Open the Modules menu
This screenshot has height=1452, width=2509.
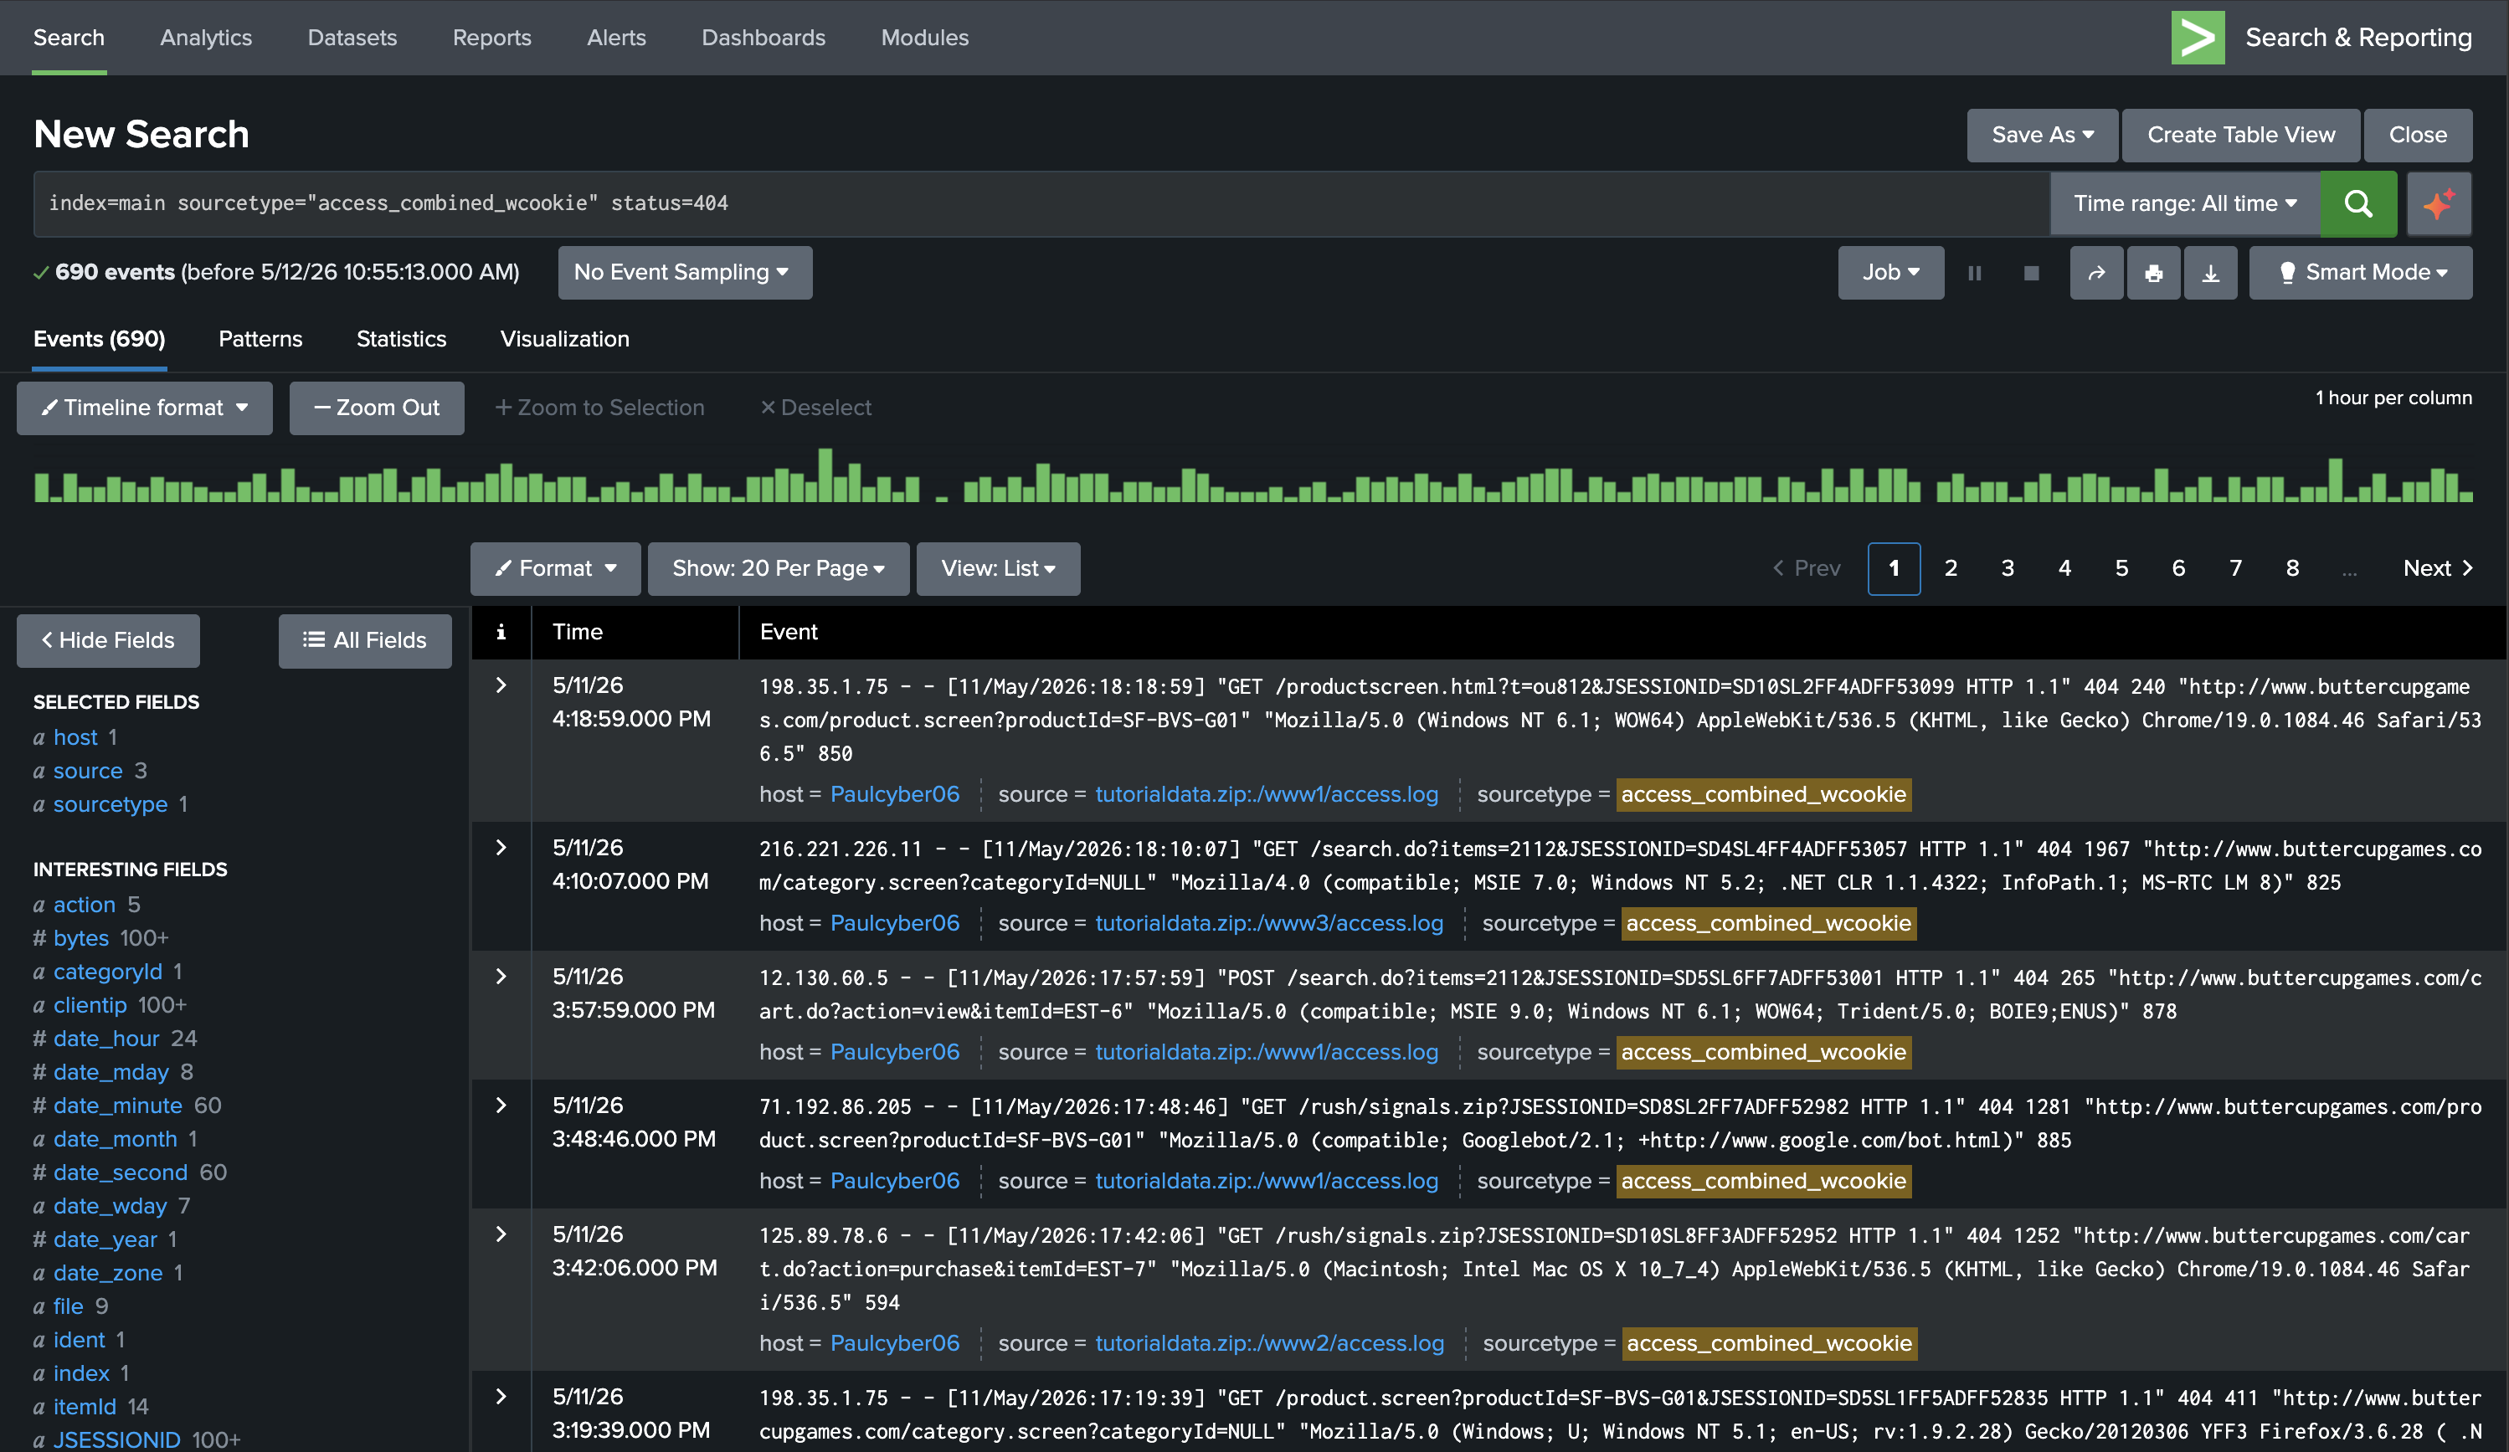(x=925, y=38)
